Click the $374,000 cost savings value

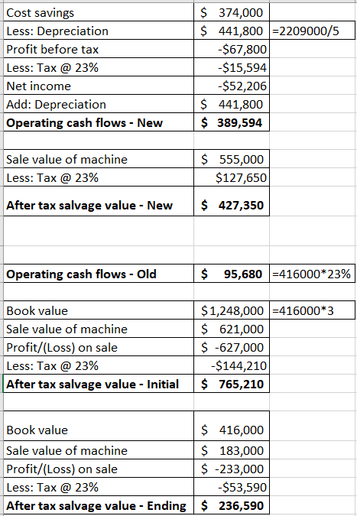pyautogui.click(x=232, y=12)
